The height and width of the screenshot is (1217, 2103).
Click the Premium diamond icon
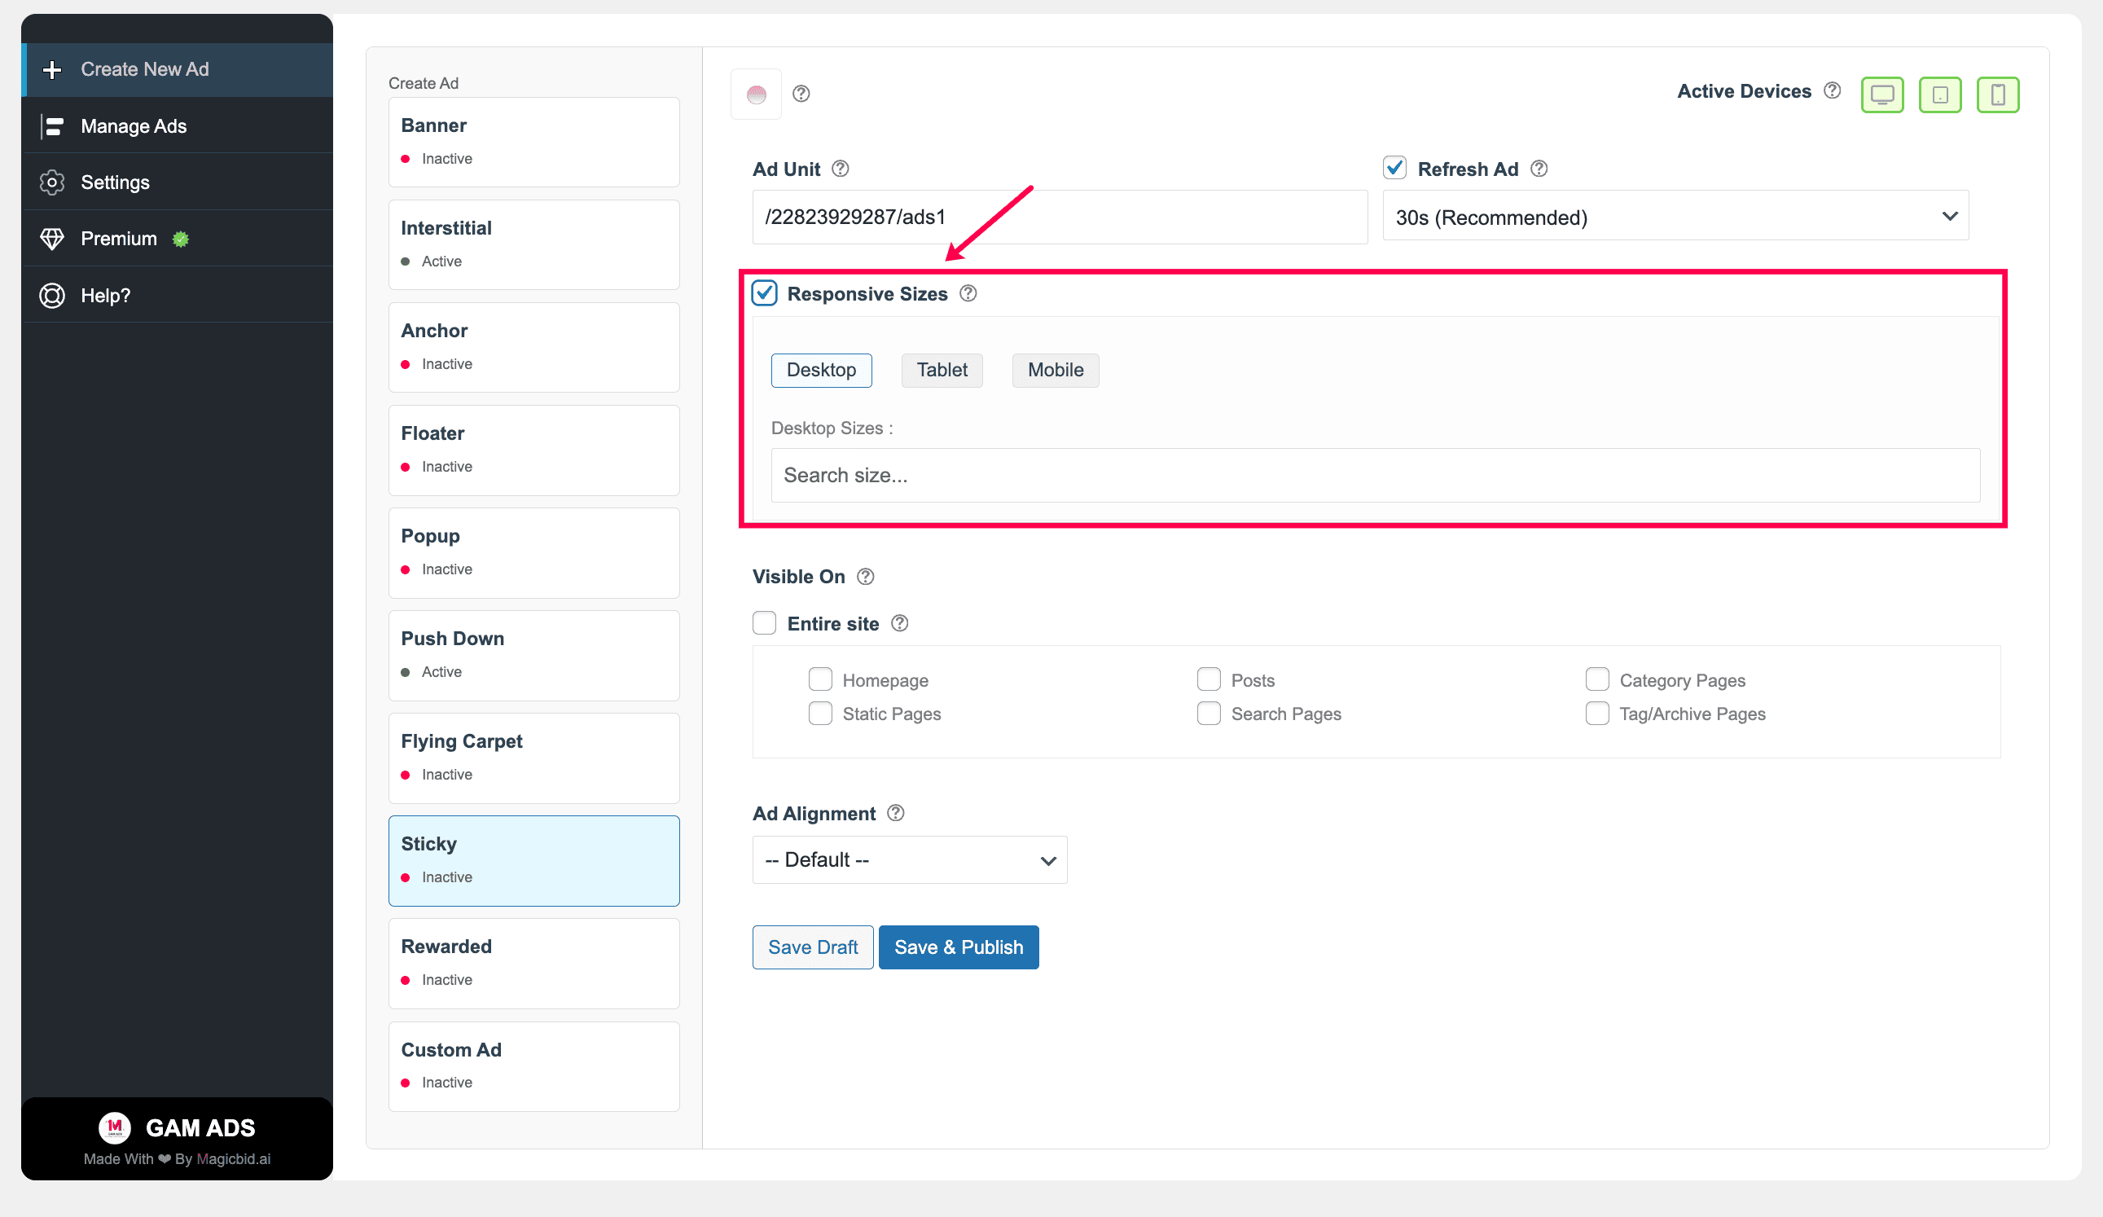(52, 239)
